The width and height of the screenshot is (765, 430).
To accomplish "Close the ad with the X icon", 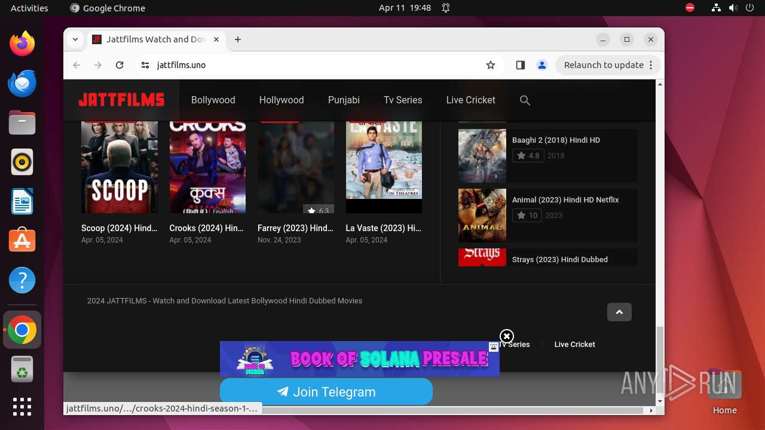I will click(x=507, y=336).
